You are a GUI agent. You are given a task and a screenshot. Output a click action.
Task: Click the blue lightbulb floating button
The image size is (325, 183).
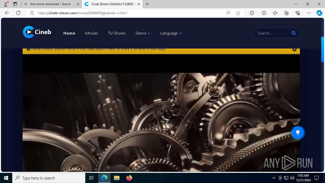pos(298,132)
